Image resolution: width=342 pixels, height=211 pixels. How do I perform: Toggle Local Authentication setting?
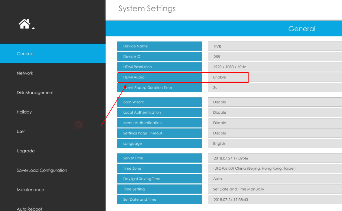coord(275,112)
